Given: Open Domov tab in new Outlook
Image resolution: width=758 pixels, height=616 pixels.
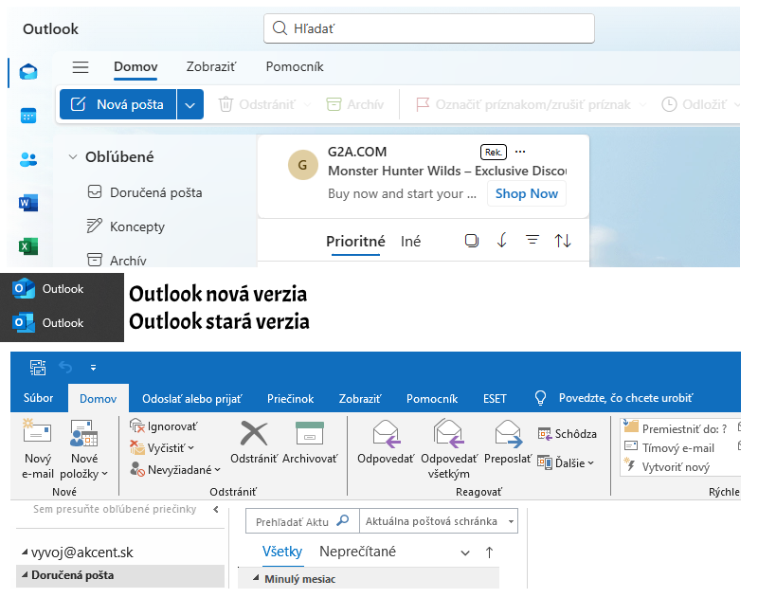Looking at the screenshot, I should (x=135, y=66).
